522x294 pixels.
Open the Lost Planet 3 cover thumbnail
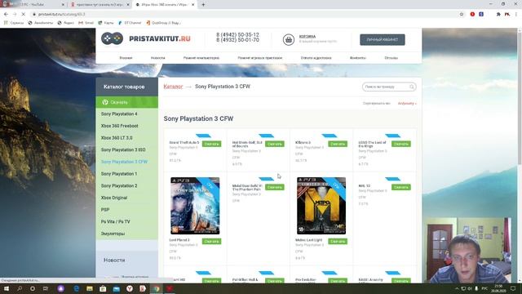click(195, 206)
